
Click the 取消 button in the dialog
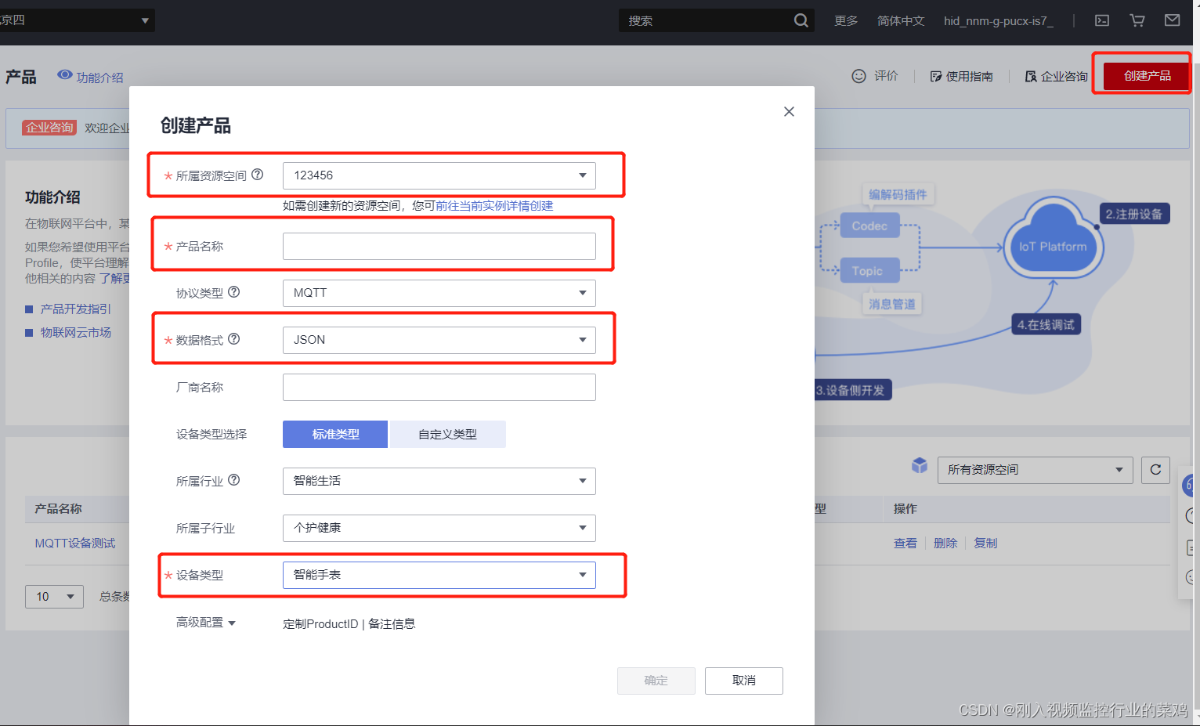pyautogui.click(x=743, y=681)
